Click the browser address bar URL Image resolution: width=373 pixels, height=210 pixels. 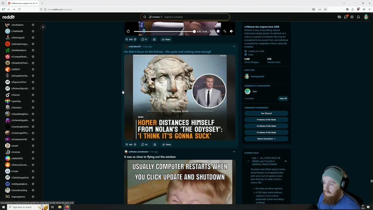pyautogui.click(x=60, y=9)
